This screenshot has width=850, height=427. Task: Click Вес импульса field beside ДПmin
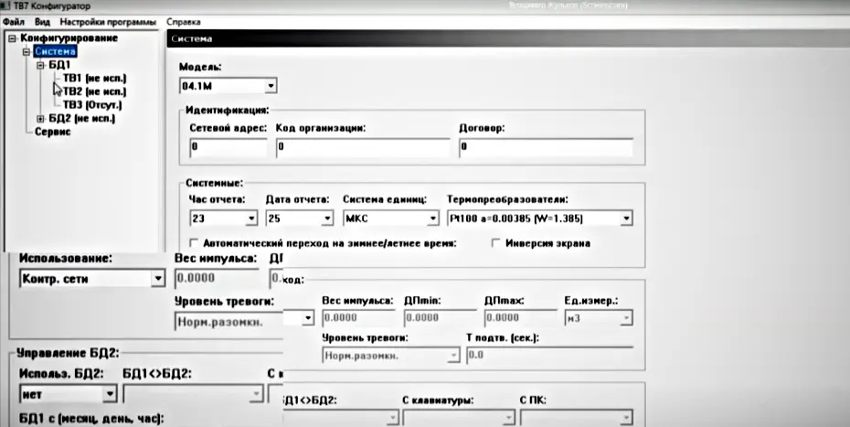358,317
